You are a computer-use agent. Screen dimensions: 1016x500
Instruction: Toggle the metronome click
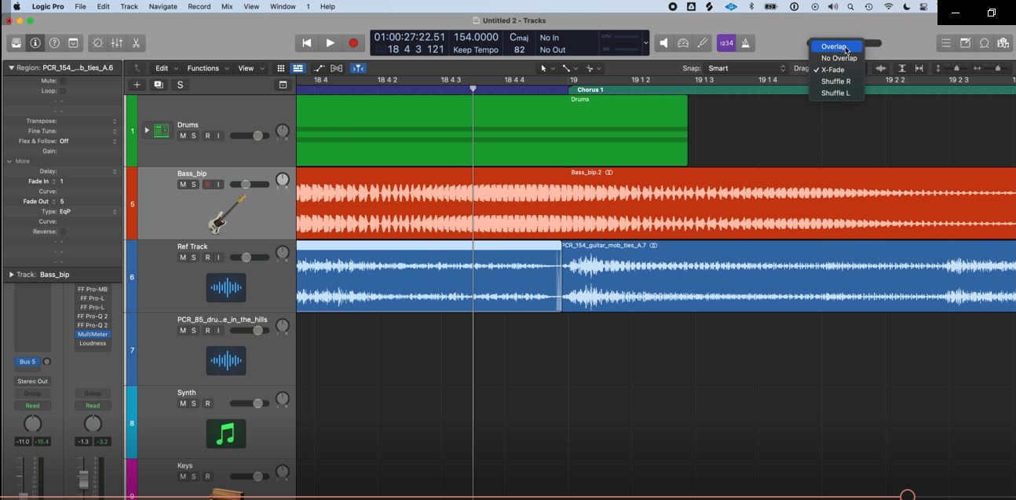click(x=746, y=43)
